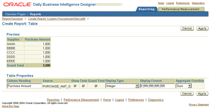This screenshot has height=111, width=210.
Task: Click the footer Diagnostics link
Action: pyautogui.click(x=156, y=100)
